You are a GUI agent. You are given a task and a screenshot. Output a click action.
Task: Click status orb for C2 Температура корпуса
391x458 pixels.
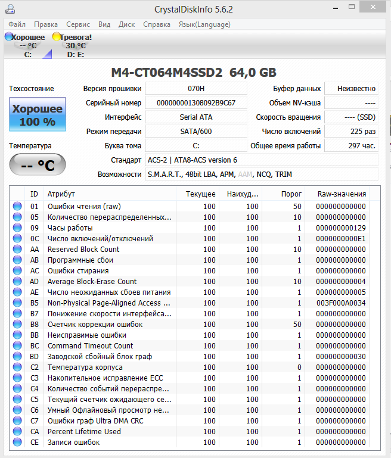tap(17, 366)
